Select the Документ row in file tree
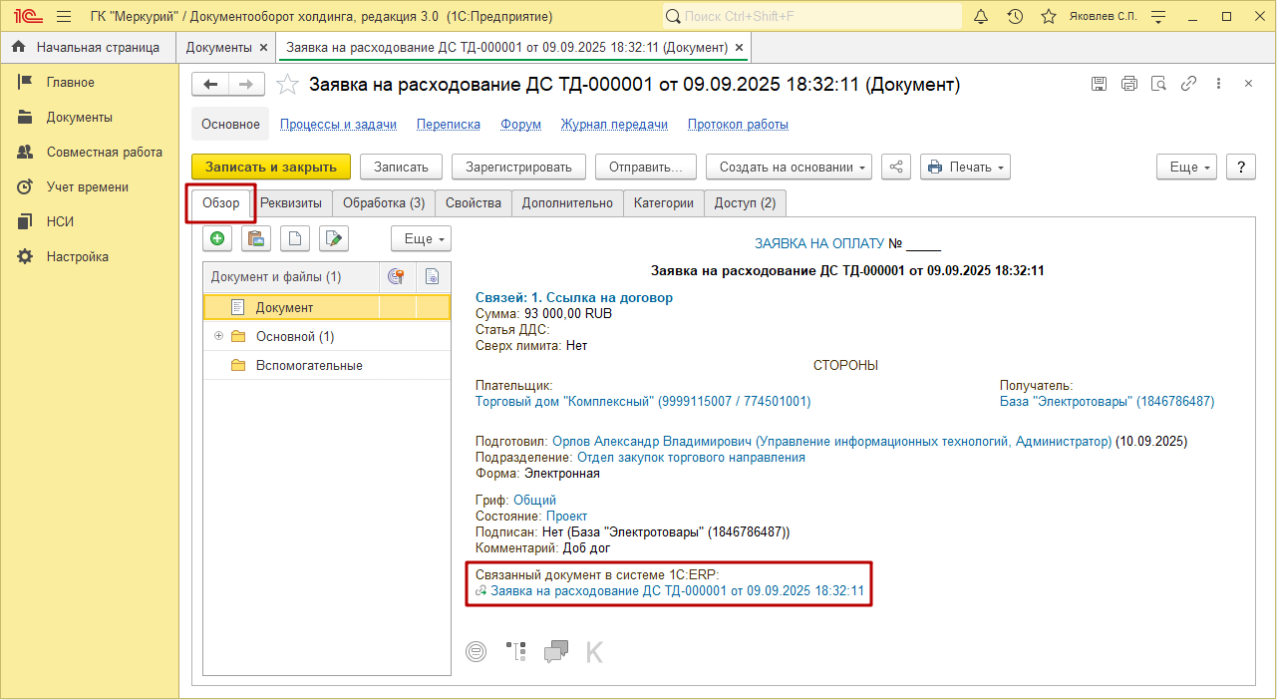This screenshot has width=1277, height=700. coord(327,307)
